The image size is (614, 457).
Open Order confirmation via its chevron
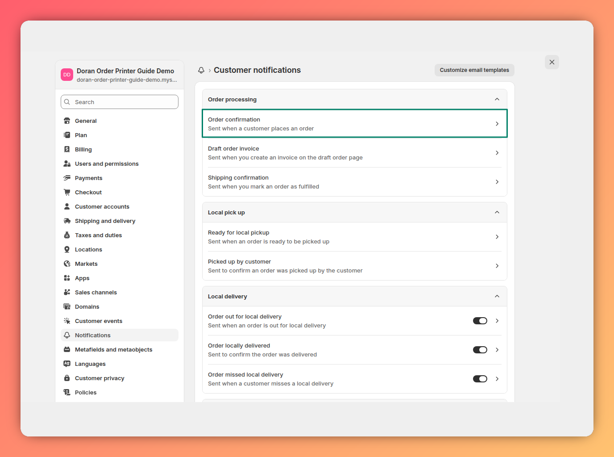point(497,124)
